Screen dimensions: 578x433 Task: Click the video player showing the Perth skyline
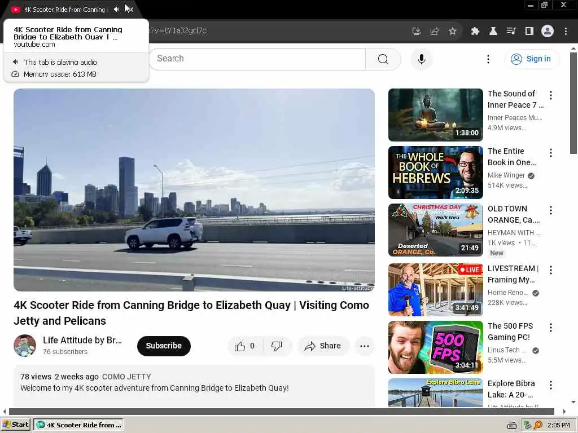point(194,189)
